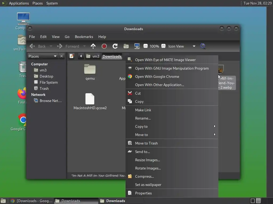
Task: Open the Bookmarks menu
Action: (84, 37)
